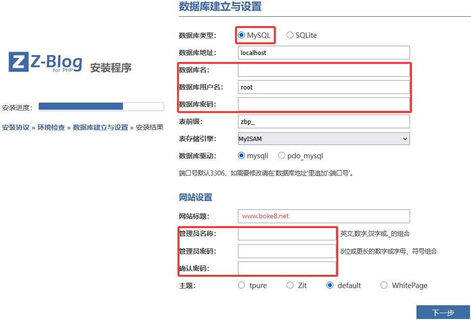The image size is (471, 320).
Task: Click the website title input field
Action: click(324, 216)
